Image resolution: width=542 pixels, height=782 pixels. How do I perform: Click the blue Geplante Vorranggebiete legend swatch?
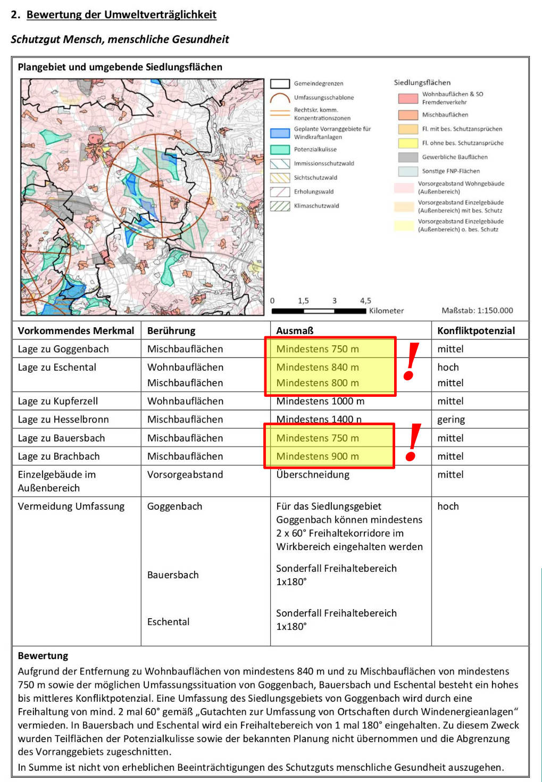pyautogui.click(x=280, y=133)
